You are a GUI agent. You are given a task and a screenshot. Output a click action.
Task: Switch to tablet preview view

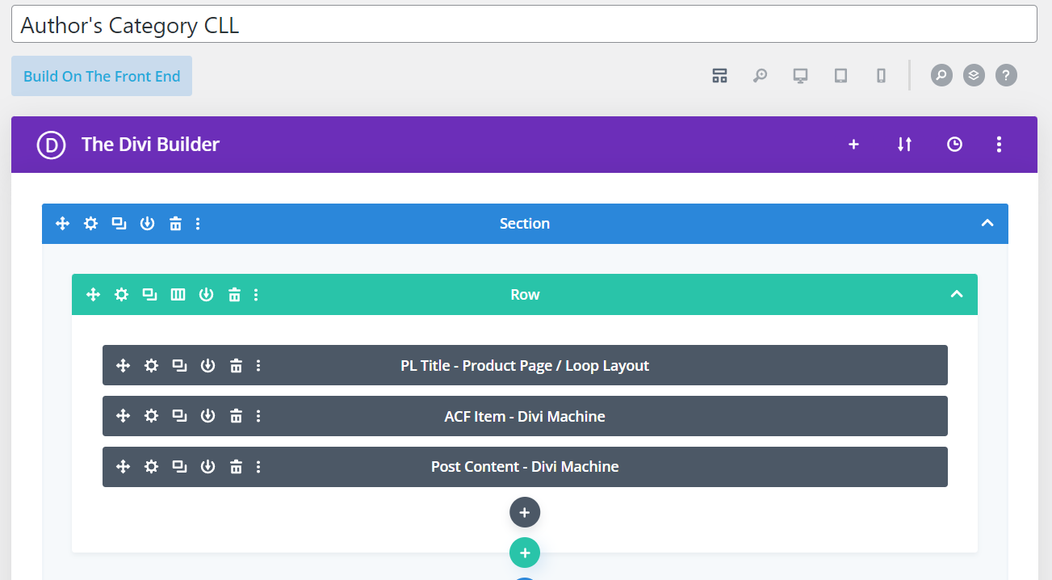[x=840, y=76]
